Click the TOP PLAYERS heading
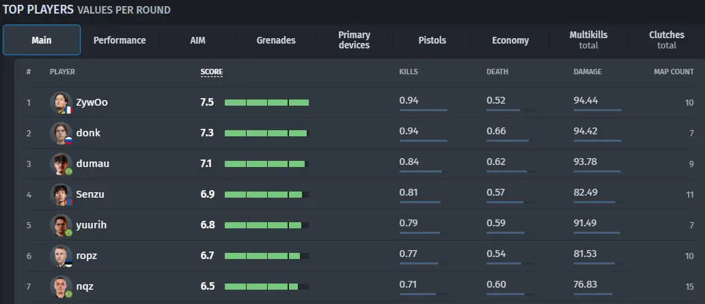The width and height of the screenshot is (705, 304). point(38,10)
